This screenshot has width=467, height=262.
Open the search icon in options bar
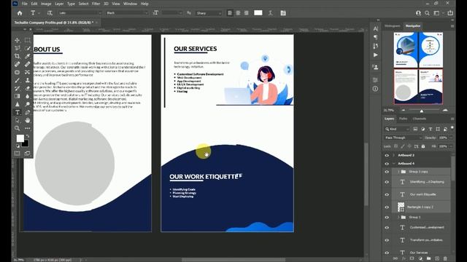pos(427,13)
